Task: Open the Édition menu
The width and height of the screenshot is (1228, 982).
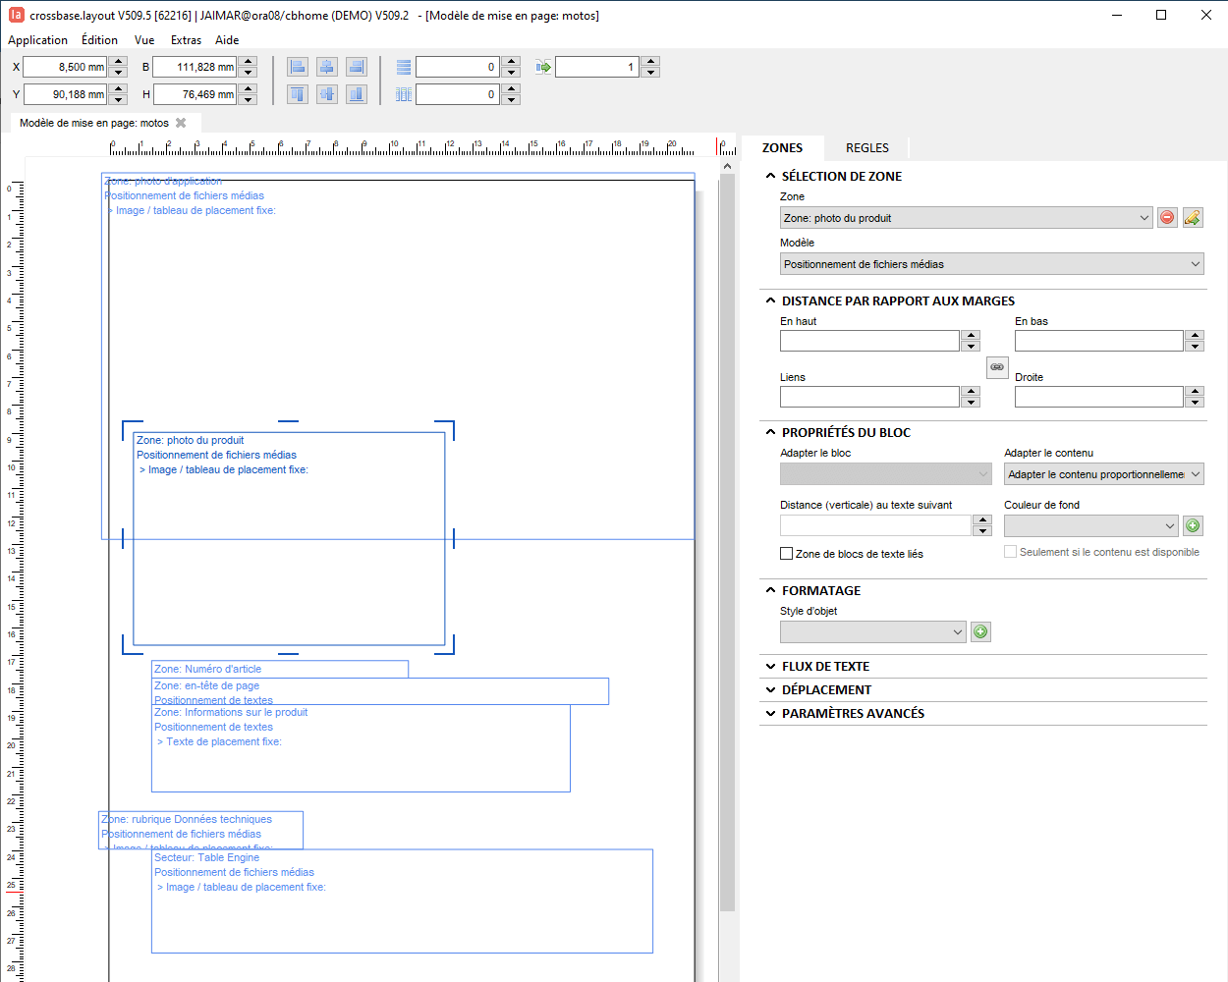Action: tap(99, 40)
